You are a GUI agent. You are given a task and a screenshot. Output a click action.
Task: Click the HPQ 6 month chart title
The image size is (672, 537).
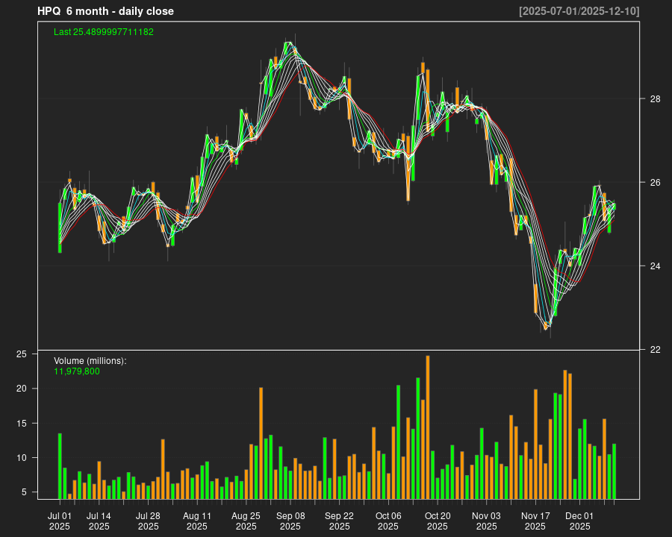click(x=105, y=11)
